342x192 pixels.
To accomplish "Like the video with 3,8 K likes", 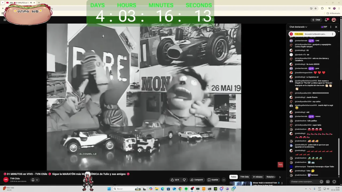I will (x=175, y=180).
